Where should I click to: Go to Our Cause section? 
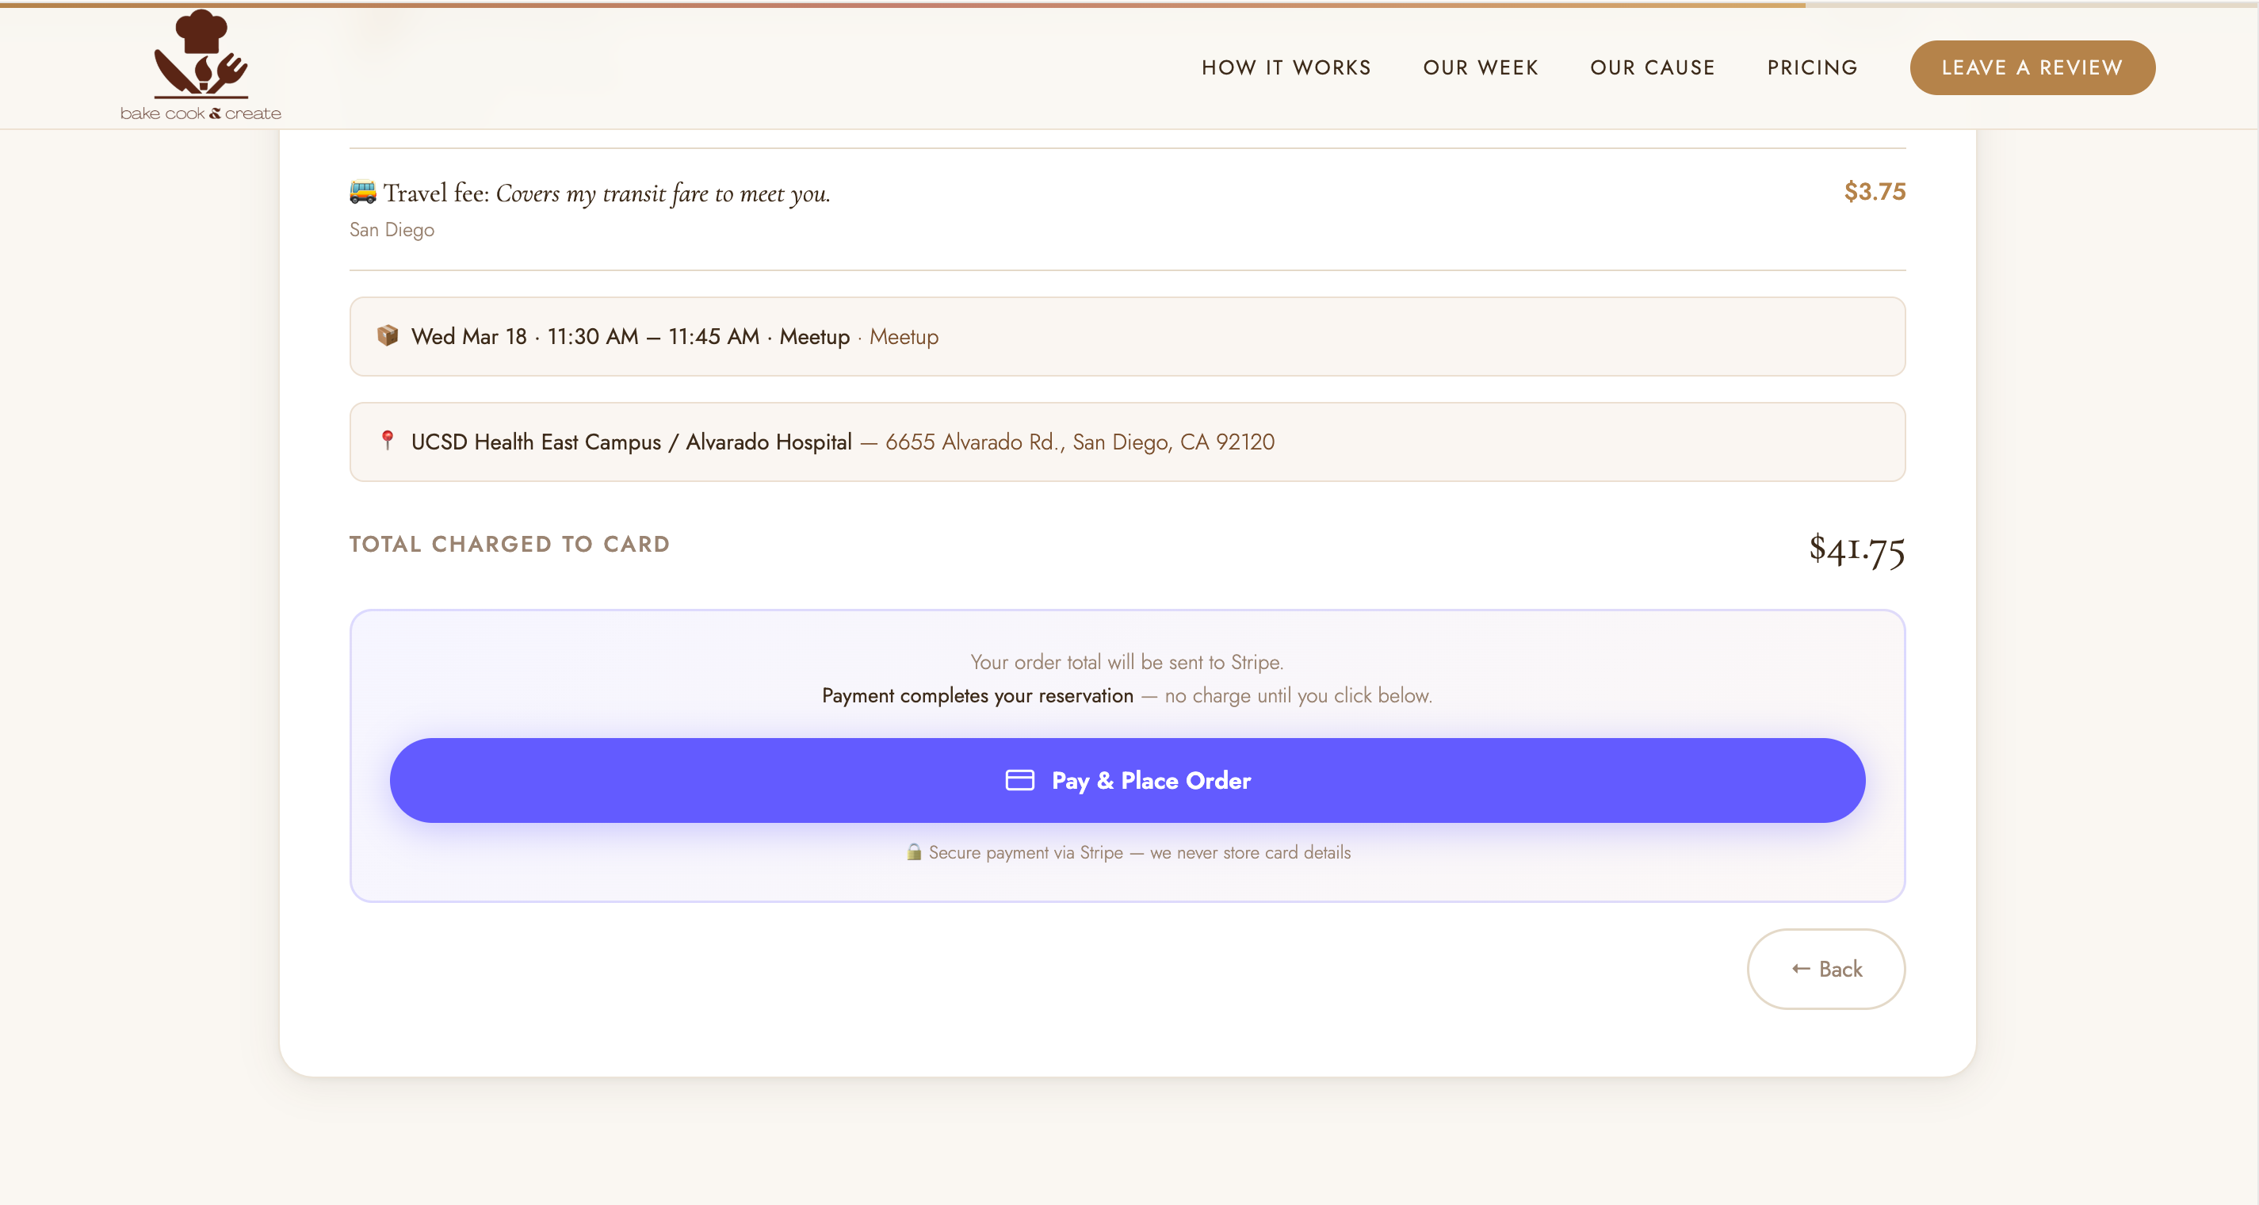coord(1652,67)
